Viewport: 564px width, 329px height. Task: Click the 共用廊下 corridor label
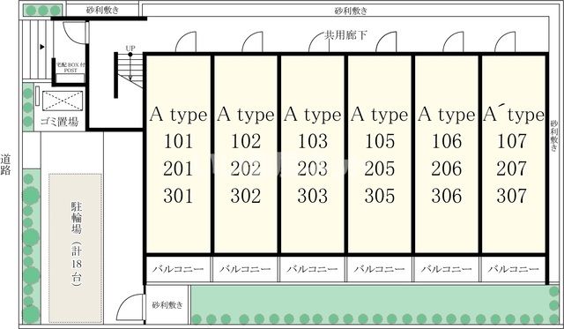(345, 35)
